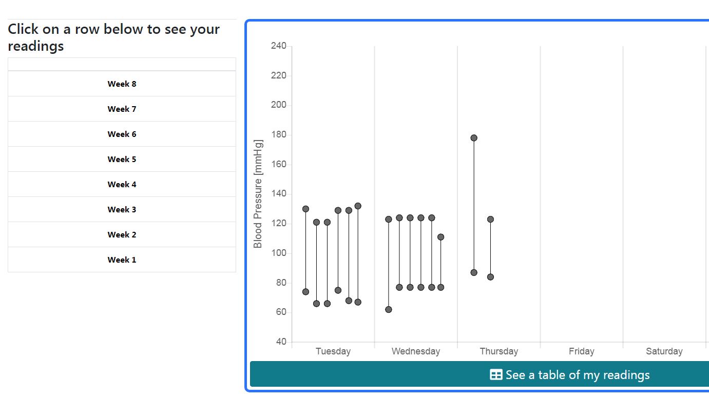Open the "See a table of my readings" button
The width and height of the screenshot is (709, 398).
point(570,375)
